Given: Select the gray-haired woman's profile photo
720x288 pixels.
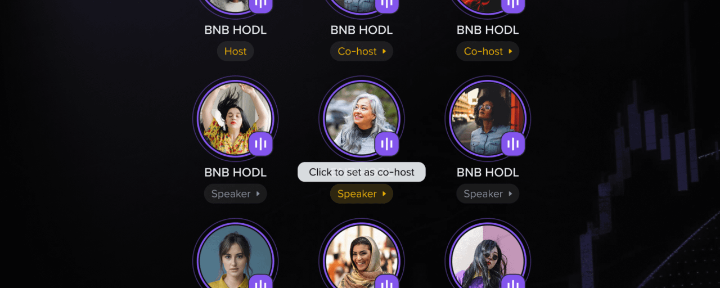Looking at the screenshot, I should 362,119.
